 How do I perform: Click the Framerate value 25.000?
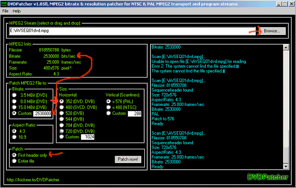click(53, 62)
